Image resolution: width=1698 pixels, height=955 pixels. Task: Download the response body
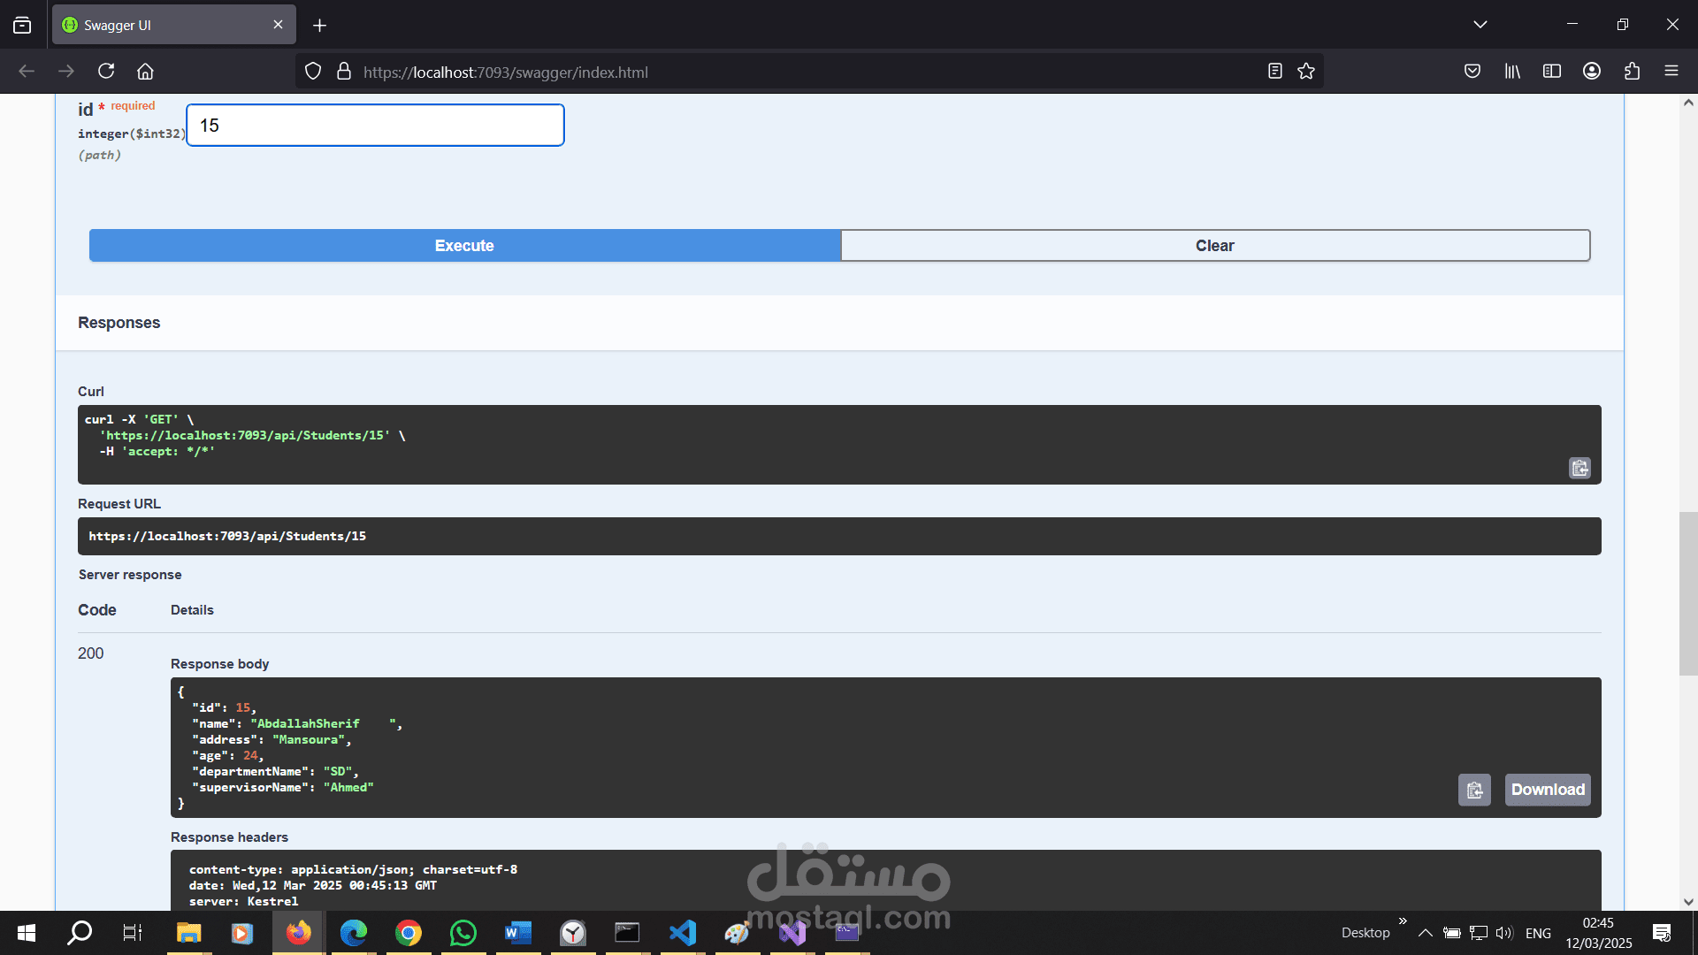click(1548, 790)
